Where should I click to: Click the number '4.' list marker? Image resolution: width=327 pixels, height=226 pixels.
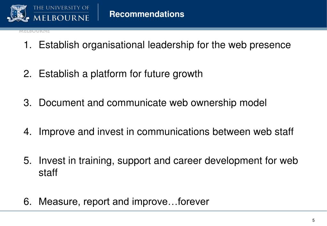pos(27,132)
